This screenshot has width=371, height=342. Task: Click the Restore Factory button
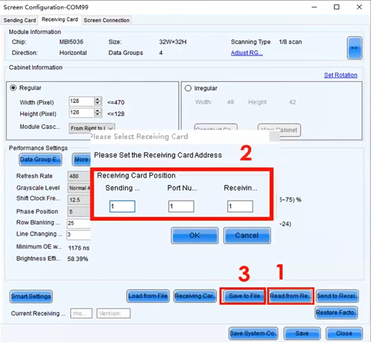(336, 313)
